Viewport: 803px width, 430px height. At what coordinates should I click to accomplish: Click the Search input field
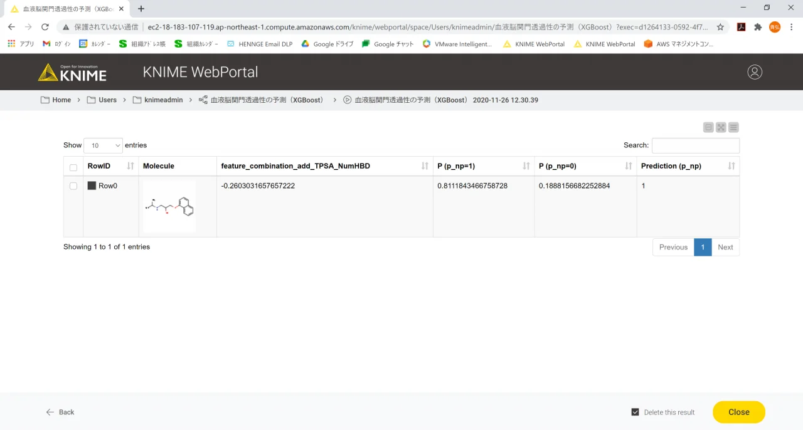(x=696, y=145)
